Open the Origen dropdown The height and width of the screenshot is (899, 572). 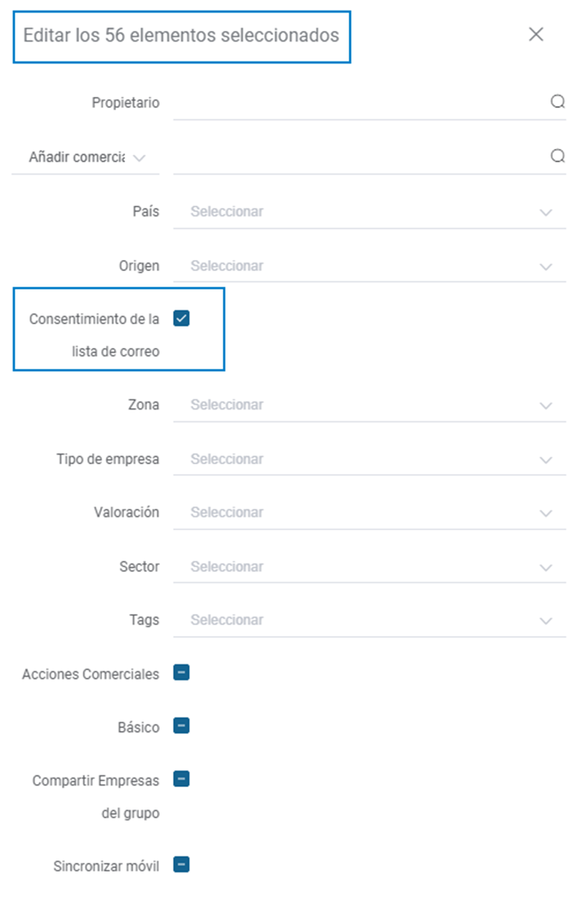click(369, 266)
